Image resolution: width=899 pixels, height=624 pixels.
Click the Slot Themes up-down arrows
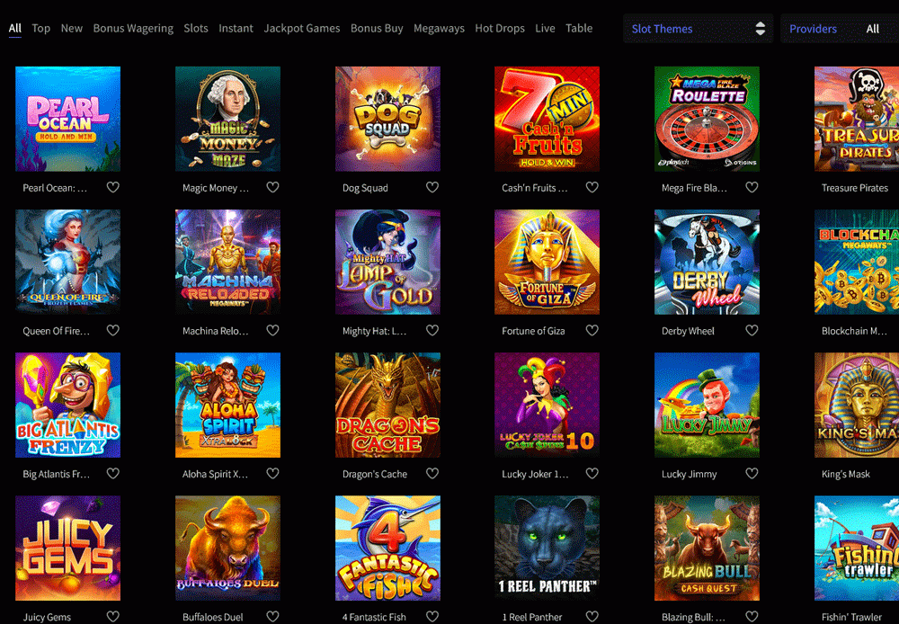pyautogui.click(x=761, y=29)
